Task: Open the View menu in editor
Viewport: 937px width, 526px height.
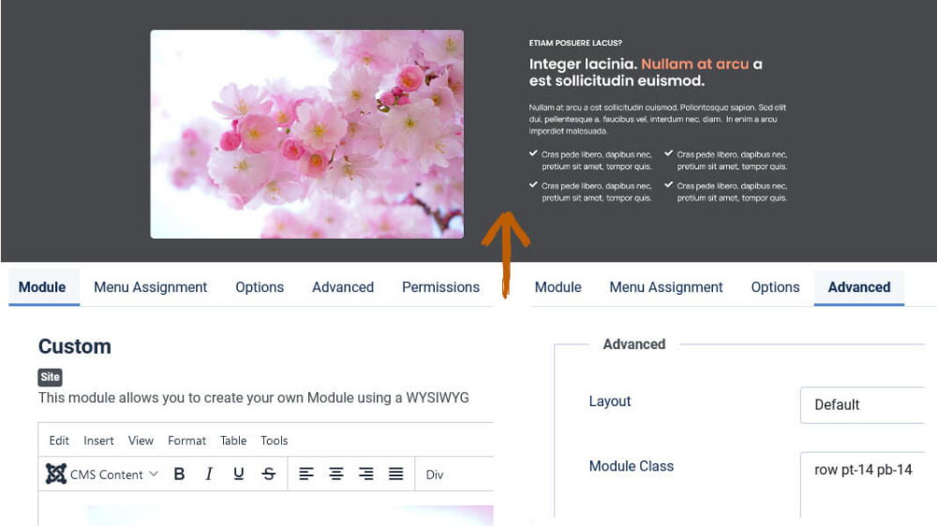Action: point(141,441)
